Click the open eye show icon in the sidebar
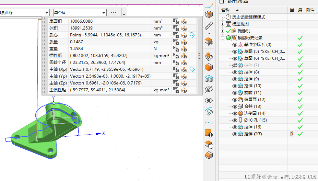The image size is (318, 181). click(x=209, y=101)
